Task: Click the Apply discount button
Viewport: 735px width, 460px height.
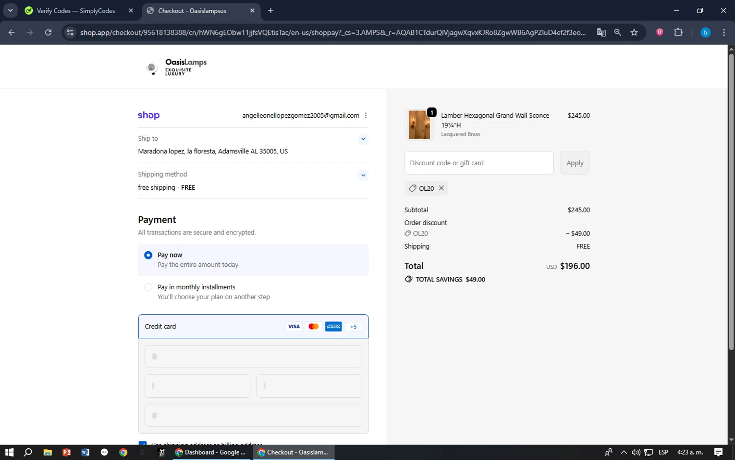Action: pos(574,163)
